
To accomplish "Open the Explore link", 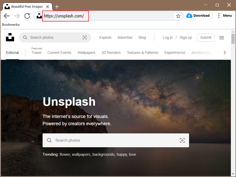I will pyautogui.click(x=105, y=37).
